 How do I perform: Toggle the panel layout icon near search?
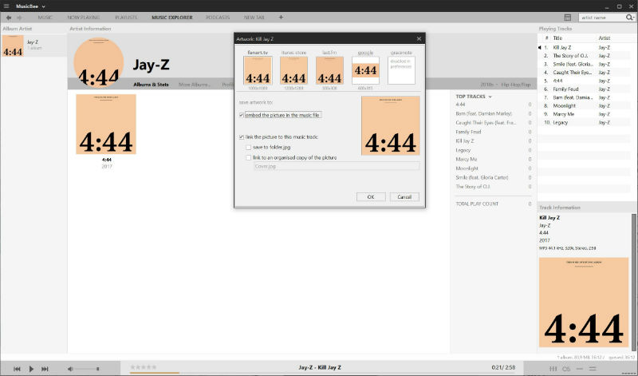click(x=568, y=17)
